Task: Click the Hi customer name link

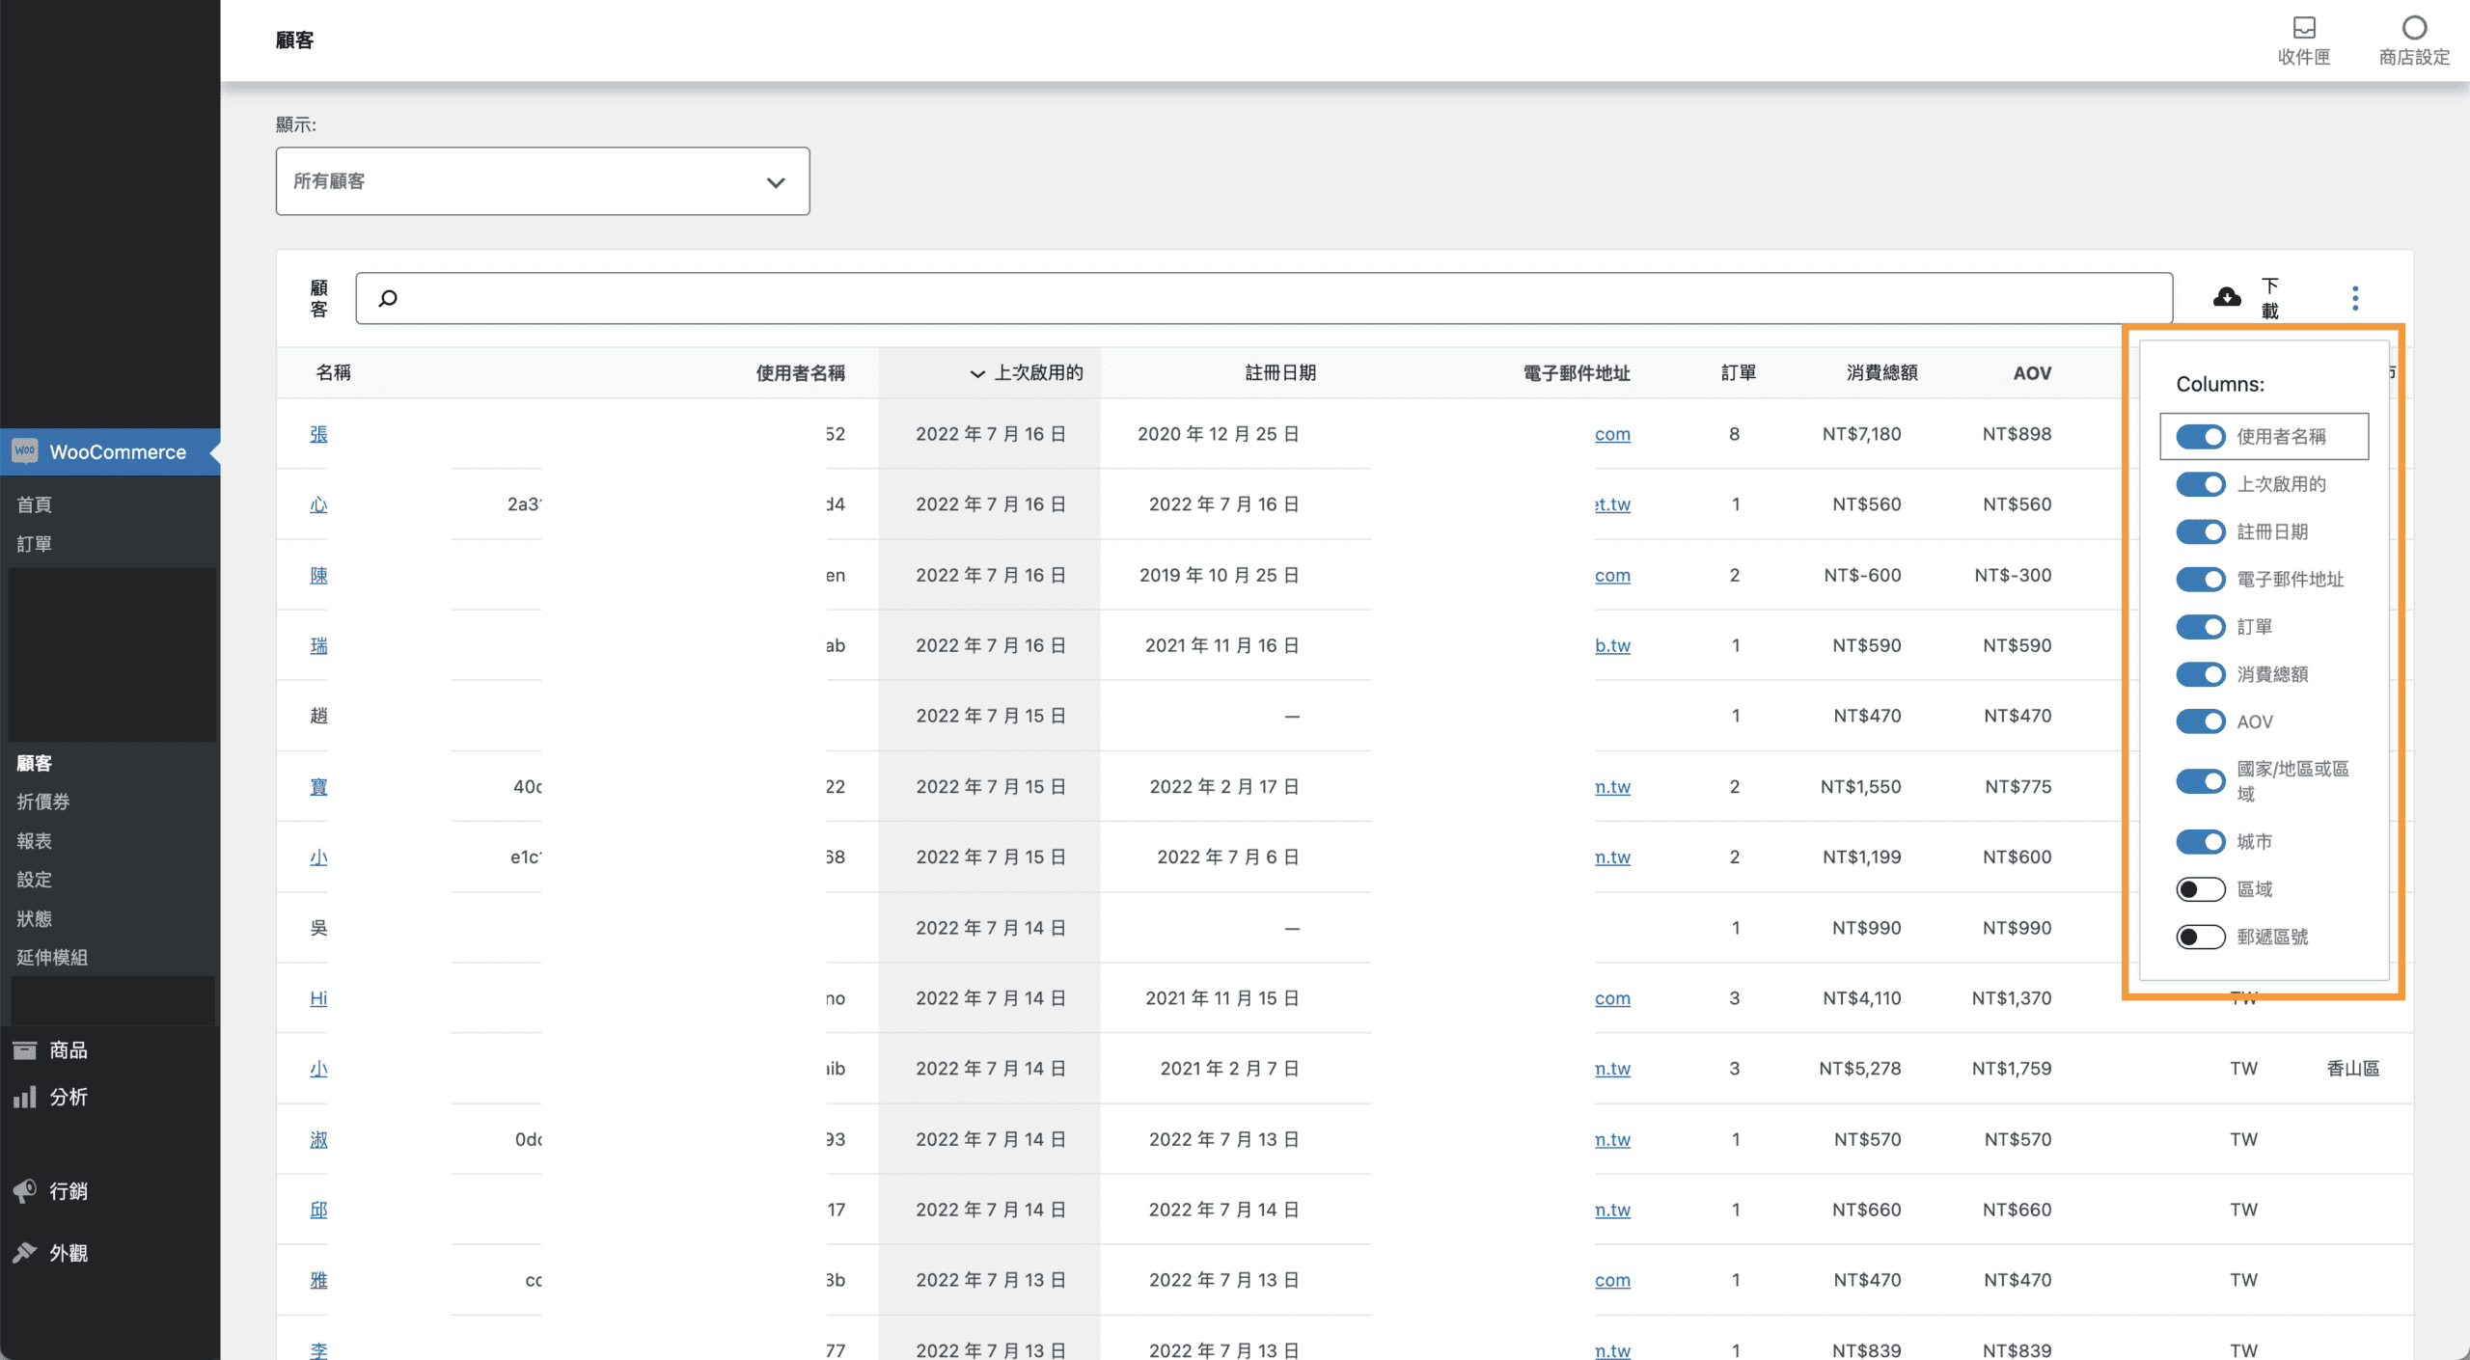Action: click(318, 998)
